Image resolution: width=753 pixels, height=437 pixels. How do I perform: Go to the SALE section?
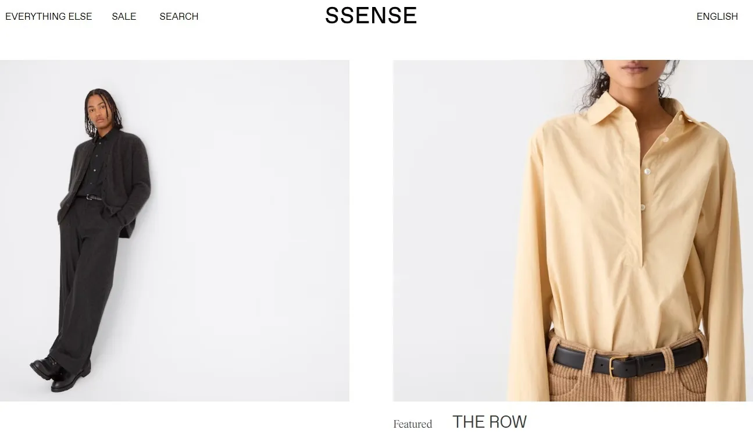pos(124,16)
